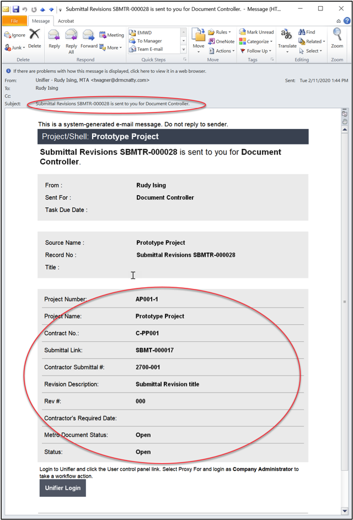The width and height of the screenshot is (353, 520).
Task: Delete the message with X icon
Action: (x=35, y=39)
